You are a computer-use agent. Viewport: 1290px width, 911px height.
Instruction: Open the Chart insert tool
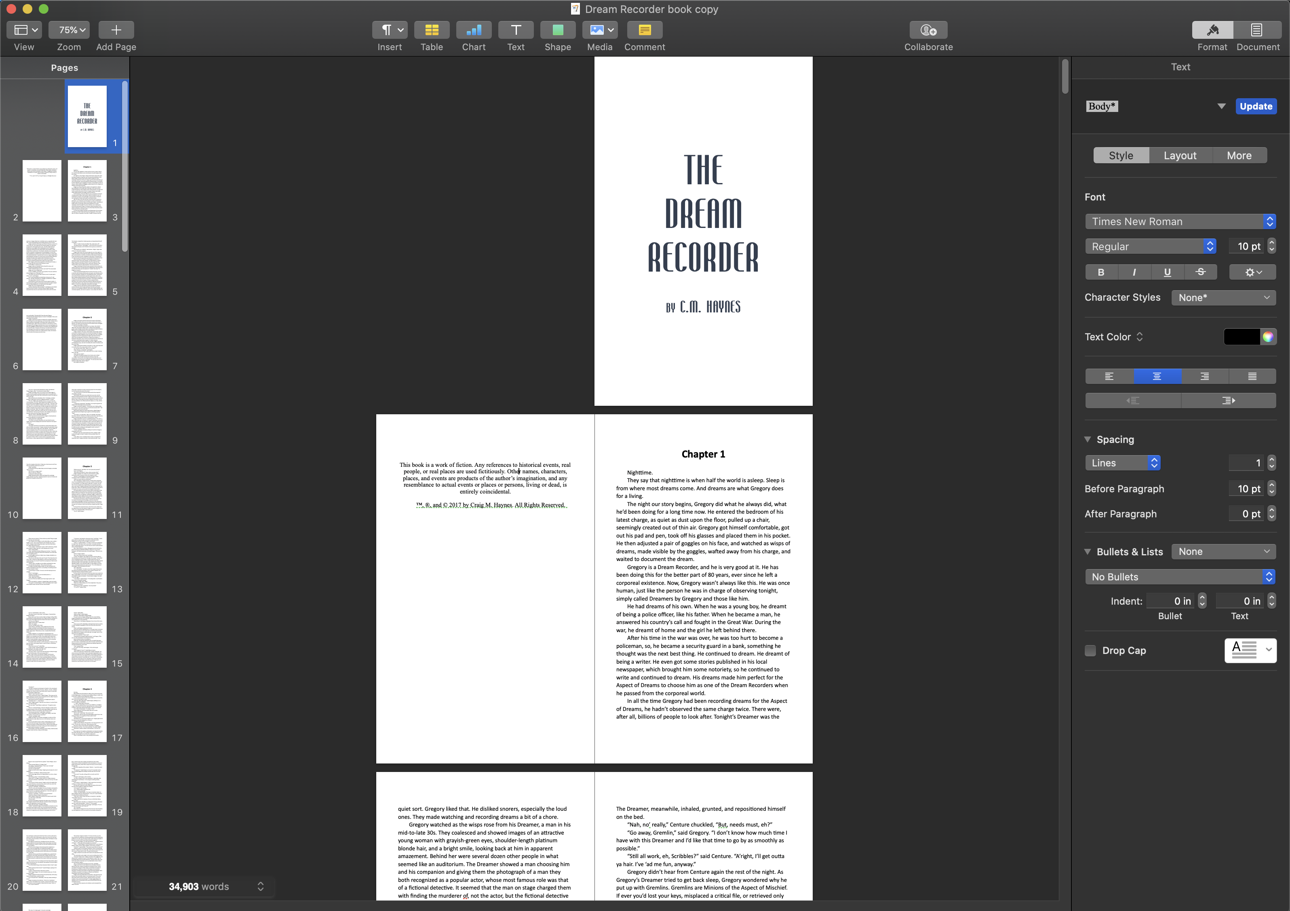click(474, 30)
